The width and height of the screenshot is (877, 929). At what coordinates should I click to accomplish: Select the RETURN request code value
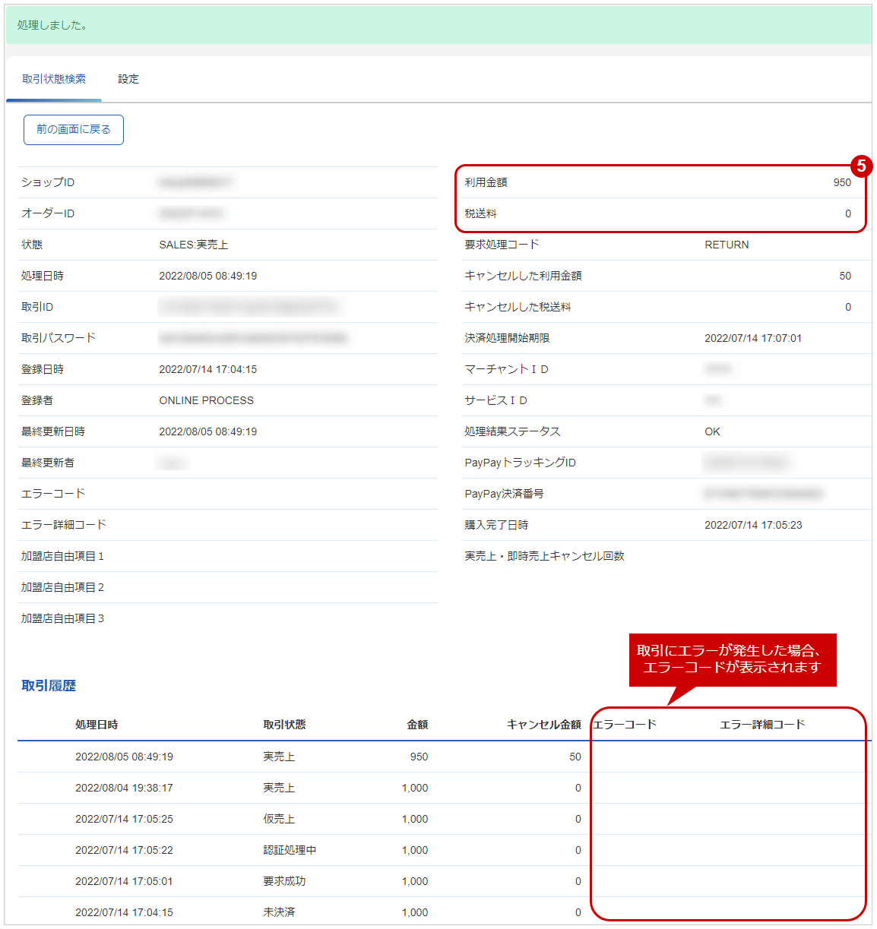(727, 245)
